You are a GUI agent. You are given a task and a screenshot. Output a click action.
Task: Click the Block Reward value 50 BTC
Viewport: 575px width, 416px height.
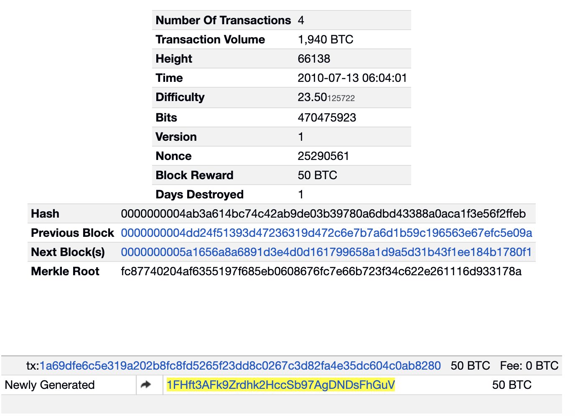click(x=317, y=175)
